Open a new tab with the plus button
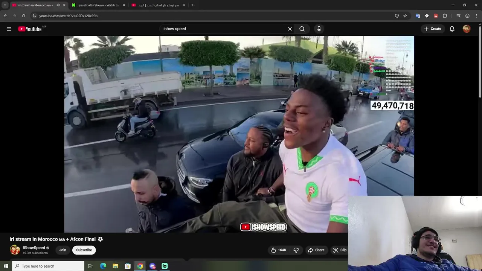This screenshot has width=482, height=271. point(193,5)
